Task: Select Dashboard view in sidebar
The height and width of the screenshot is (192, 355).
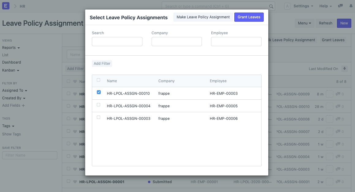Action: 12,62
